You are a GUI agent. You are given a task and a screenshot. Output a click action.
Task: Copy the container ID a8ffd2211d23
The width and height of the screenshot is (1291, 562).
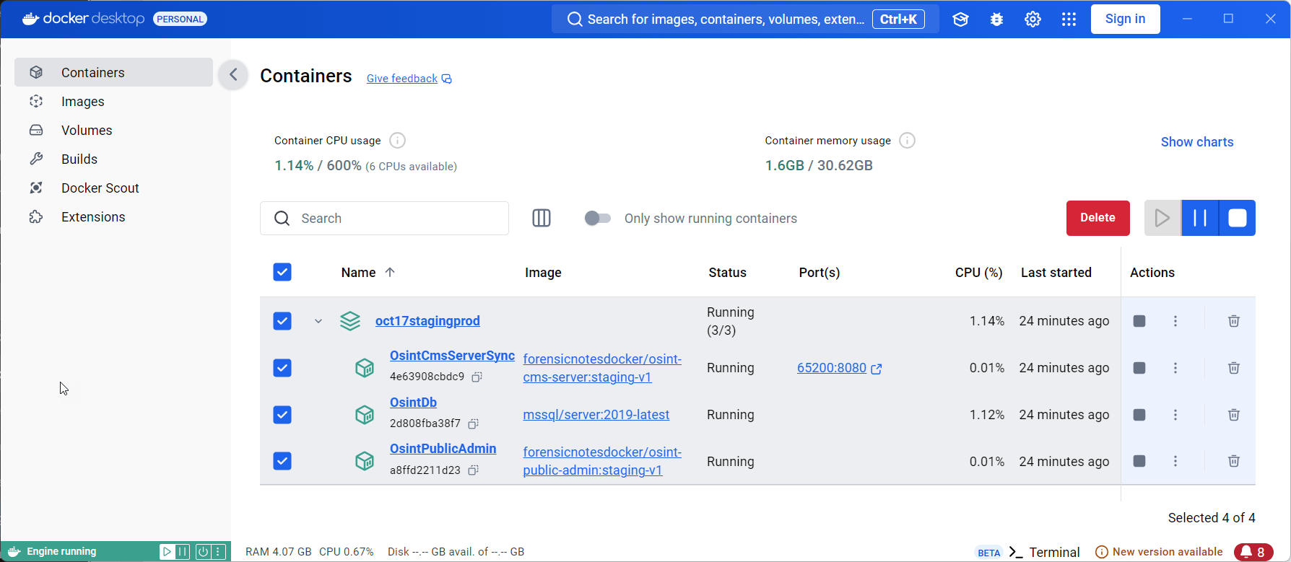pyautogui.click(x=473, y=470)
